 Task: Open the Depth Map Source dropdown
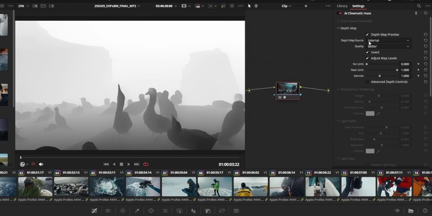[389, 40]
